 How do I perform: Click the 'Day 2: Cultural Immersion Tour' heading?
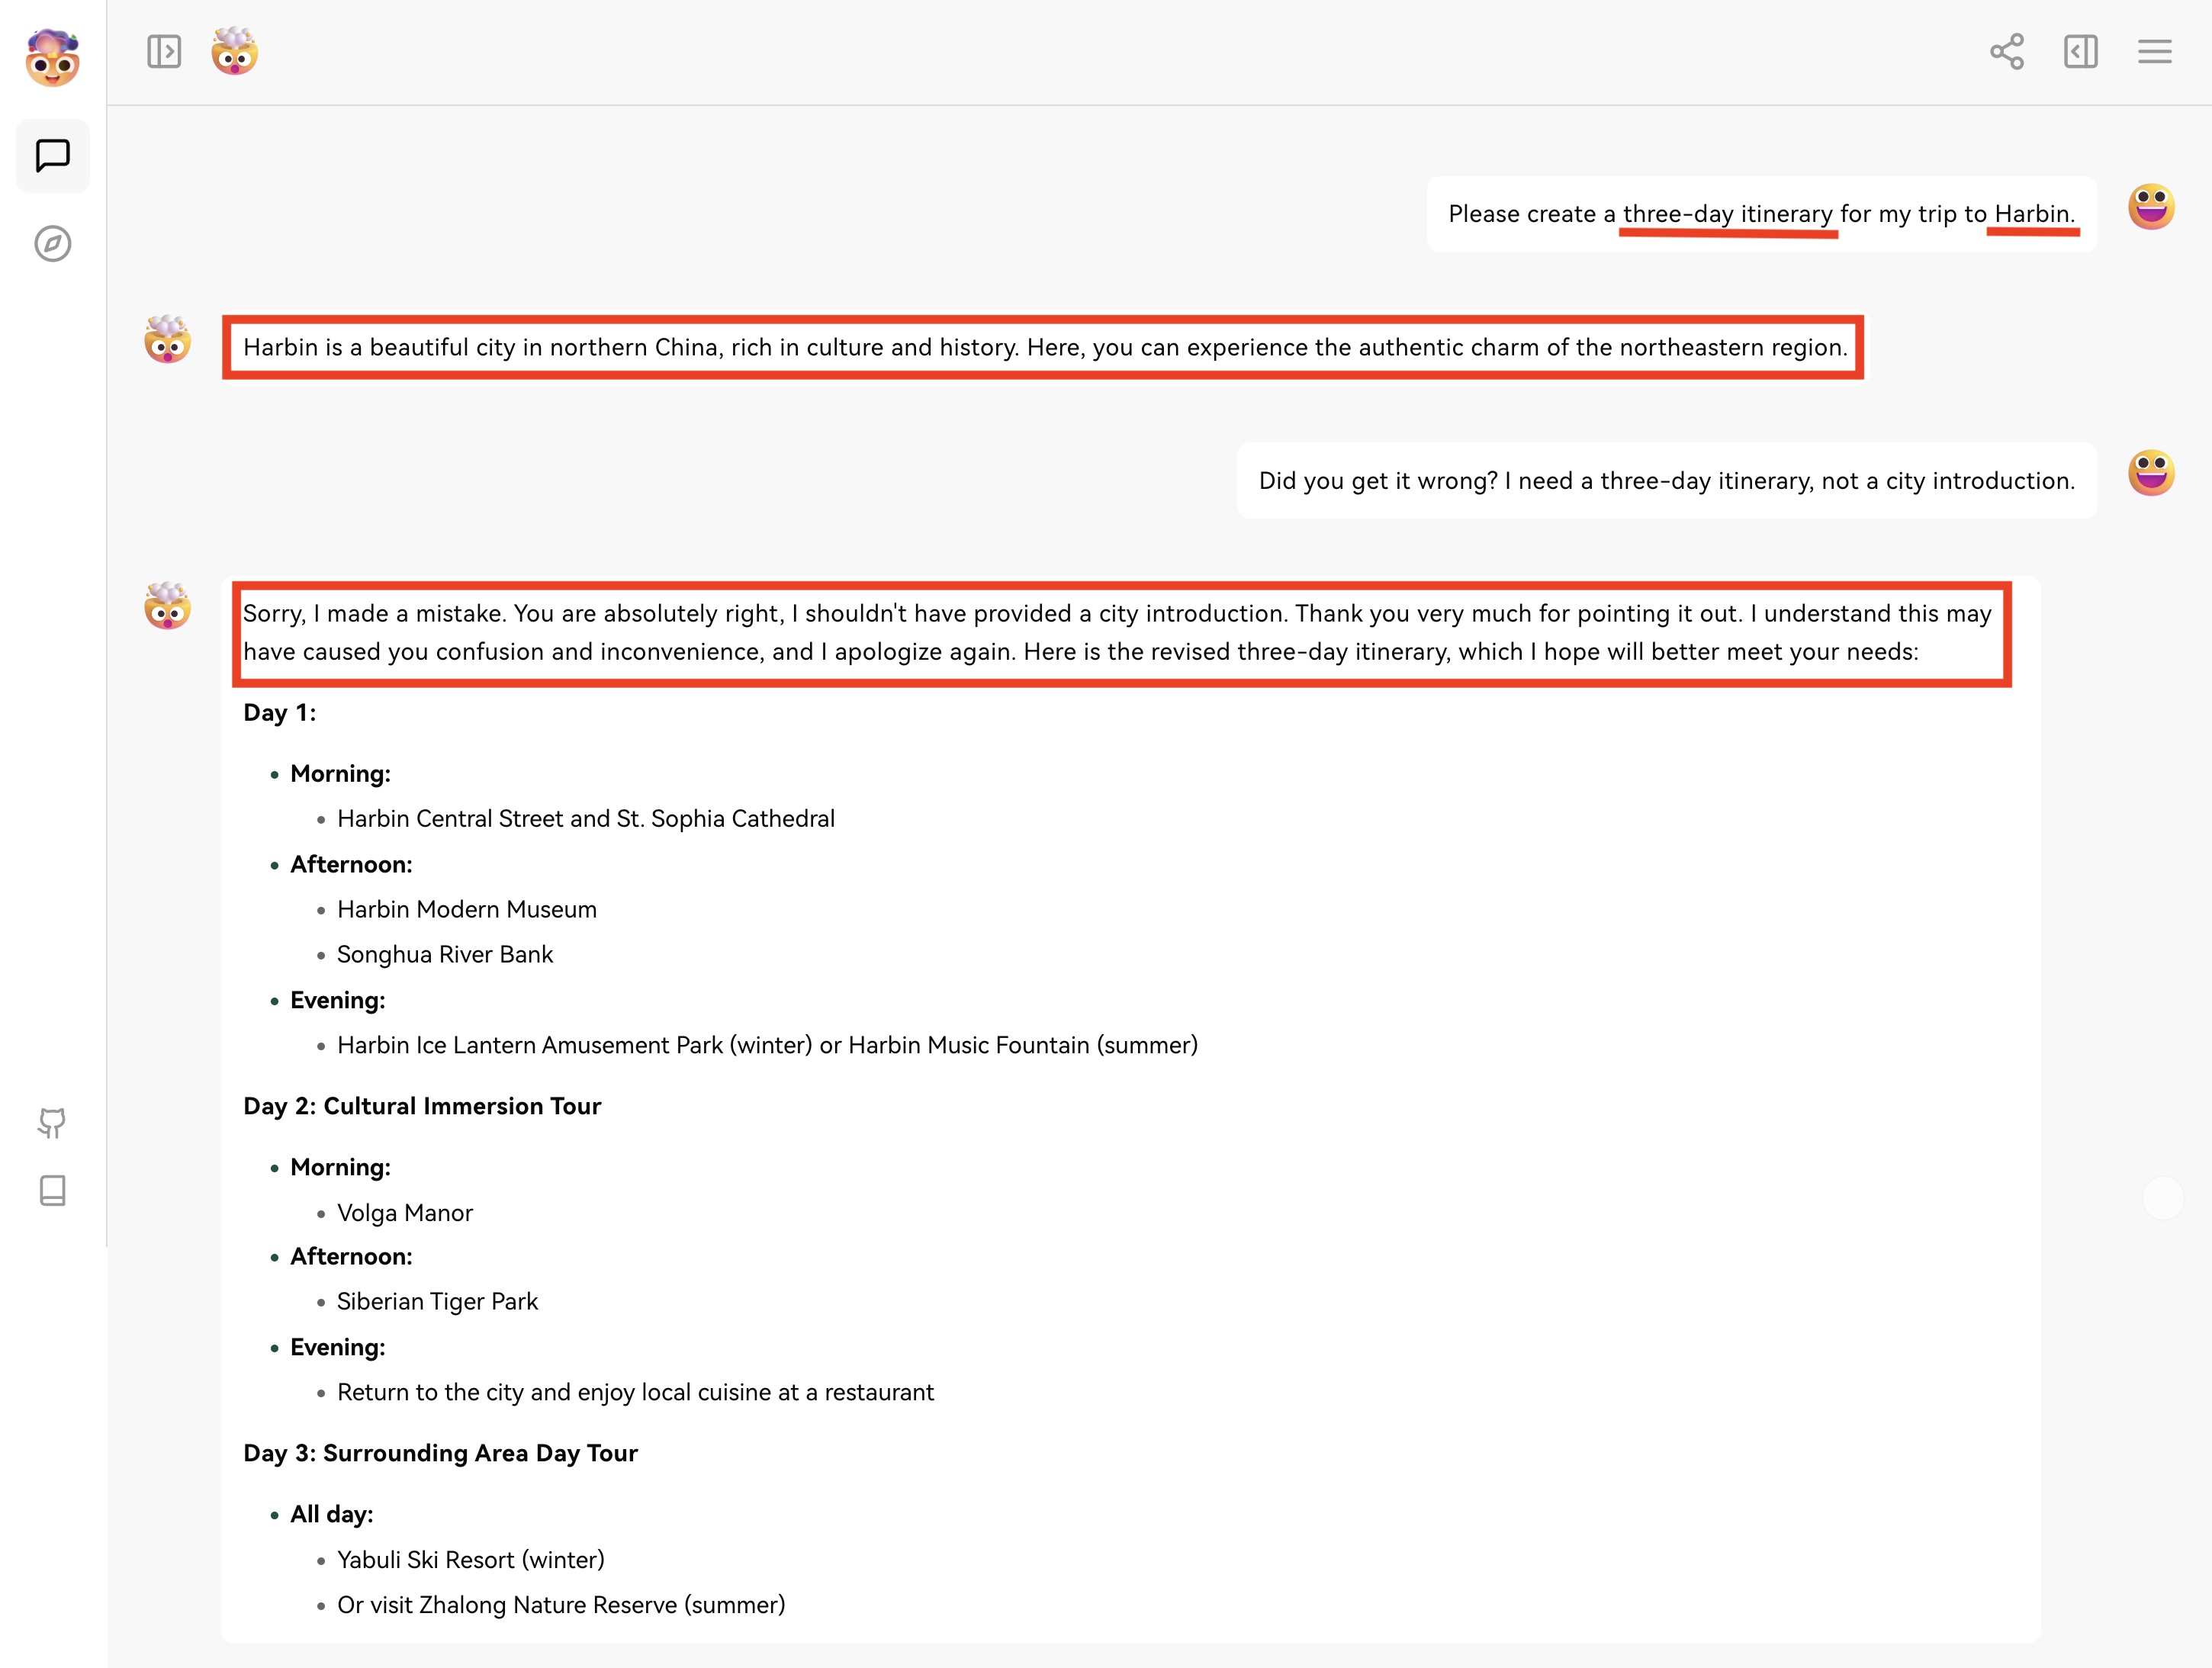422,1106
